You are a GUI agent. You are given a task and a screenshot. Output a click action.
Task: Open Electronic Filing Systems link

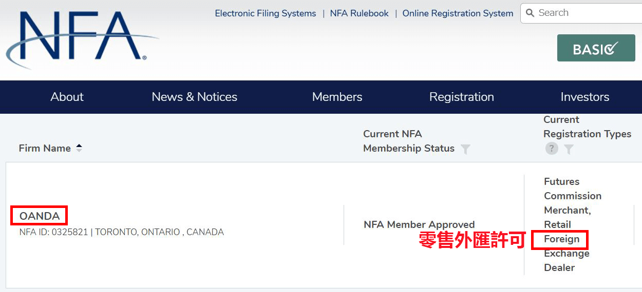pyautogui.click(x=266, y=13)
